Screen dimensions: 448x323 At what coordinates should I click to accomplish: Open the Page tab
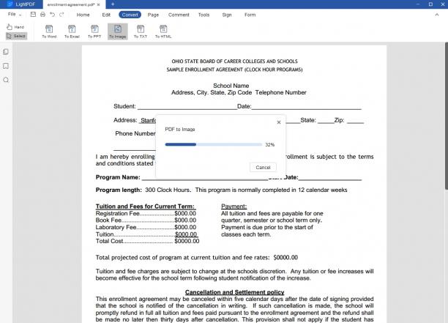tap(153, 15)
